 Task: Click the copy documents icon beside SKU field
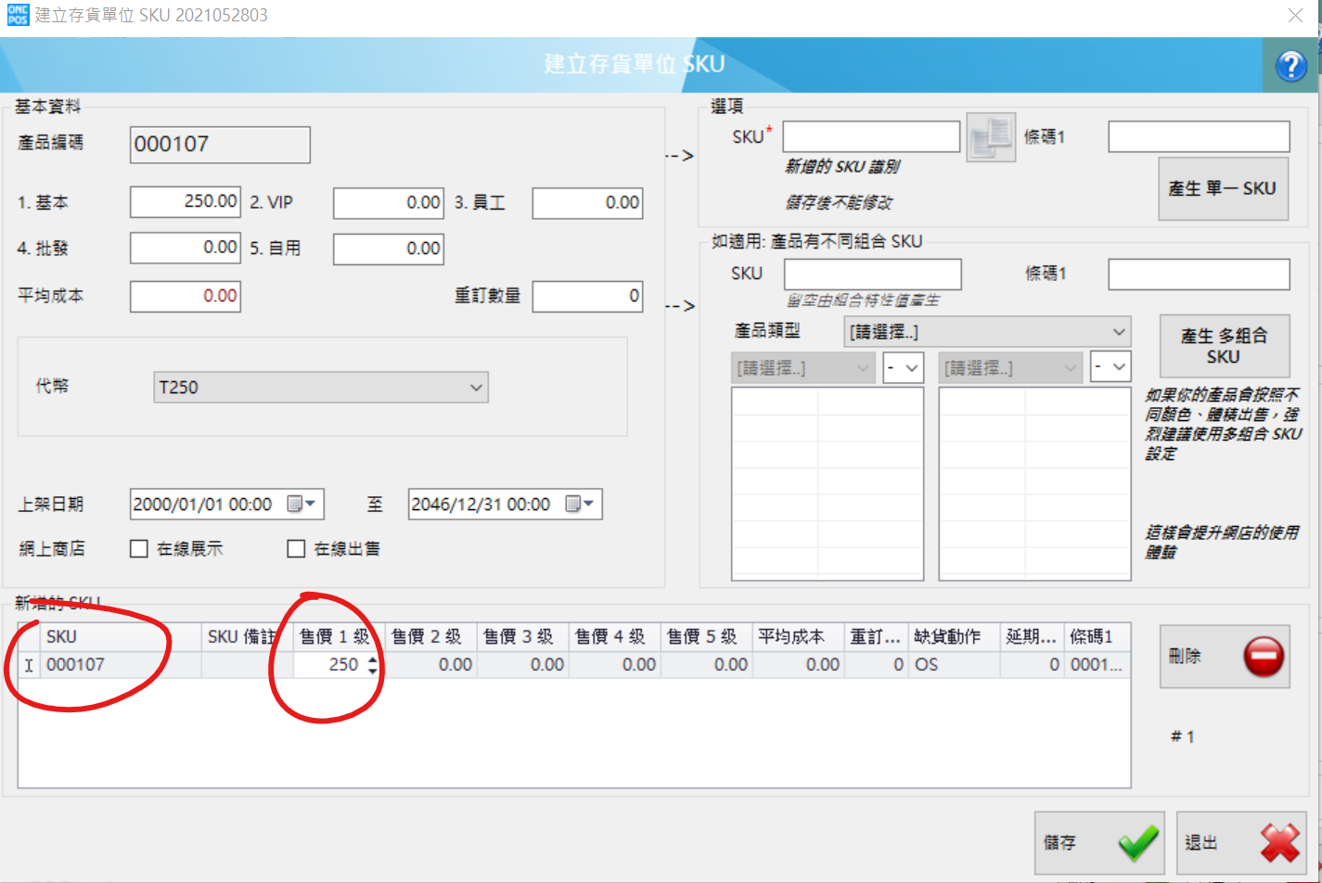[x=991, y=137]
